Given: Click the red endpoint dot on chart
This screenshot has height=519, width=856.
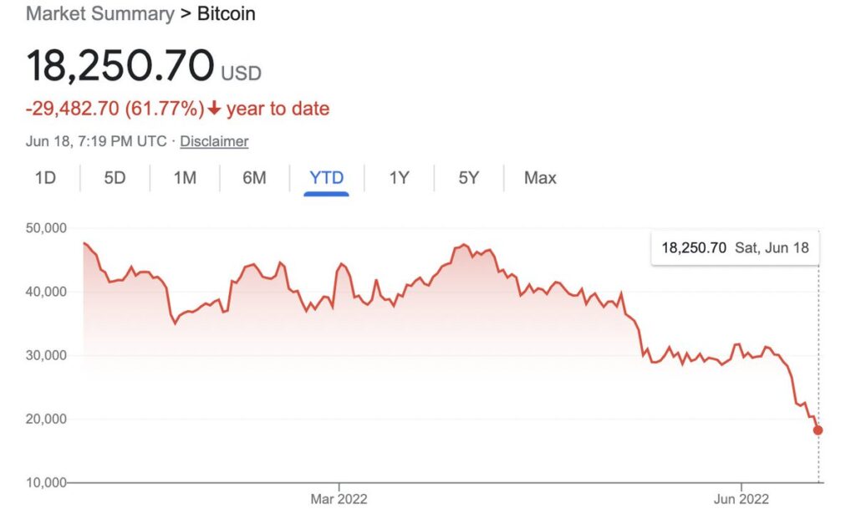Looking at the screenshot, I should [818, 430].
